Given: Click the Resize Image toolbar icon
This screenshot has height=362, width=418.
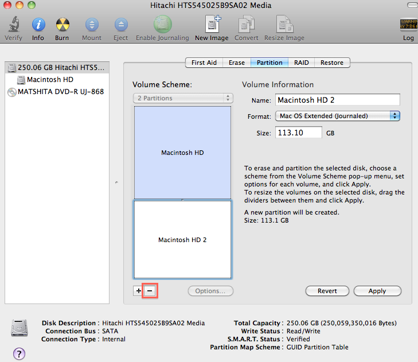Looking at the screenshot, I should [x=284, y=24].
